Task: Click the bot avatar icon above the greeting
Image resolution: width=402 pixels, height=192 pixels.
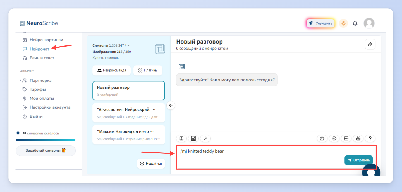Action: click(182, 66)
